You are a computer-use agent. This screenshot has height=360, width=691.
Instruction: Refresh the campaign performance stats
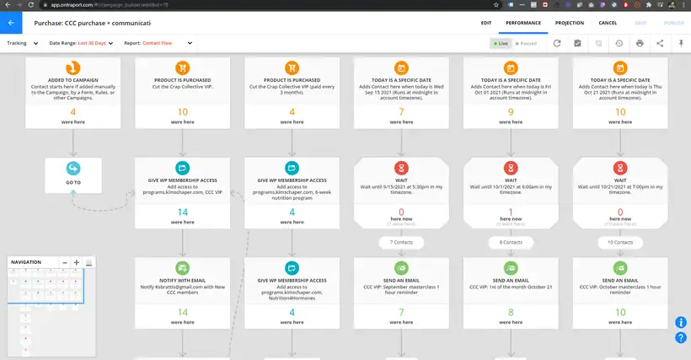[557, 43]
